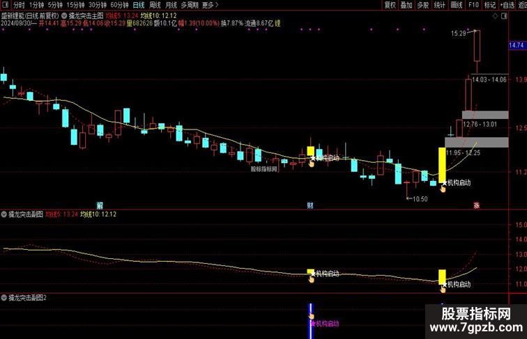Click the magenta 机构启动 label in 副图2

click(325, 324)
